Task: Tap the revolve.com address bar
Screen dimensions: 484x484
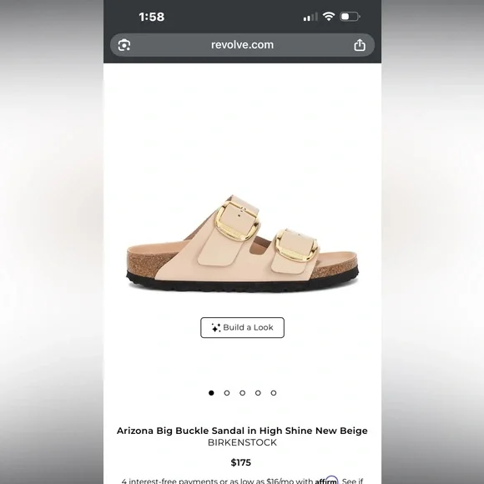Action: pyautogui.click(x=242, y=45)
